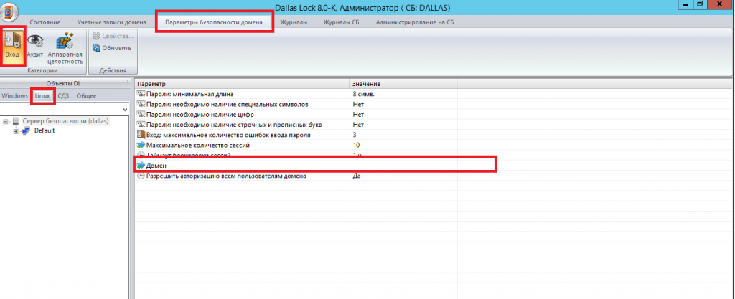
Task: Click the icon of the наличие цифр row
Action: click(141, 115)
